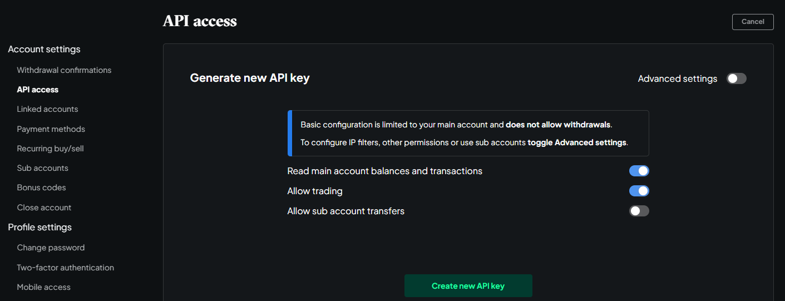
Task: Open Withdrawal confirmations settings
Action: (64, 70)
